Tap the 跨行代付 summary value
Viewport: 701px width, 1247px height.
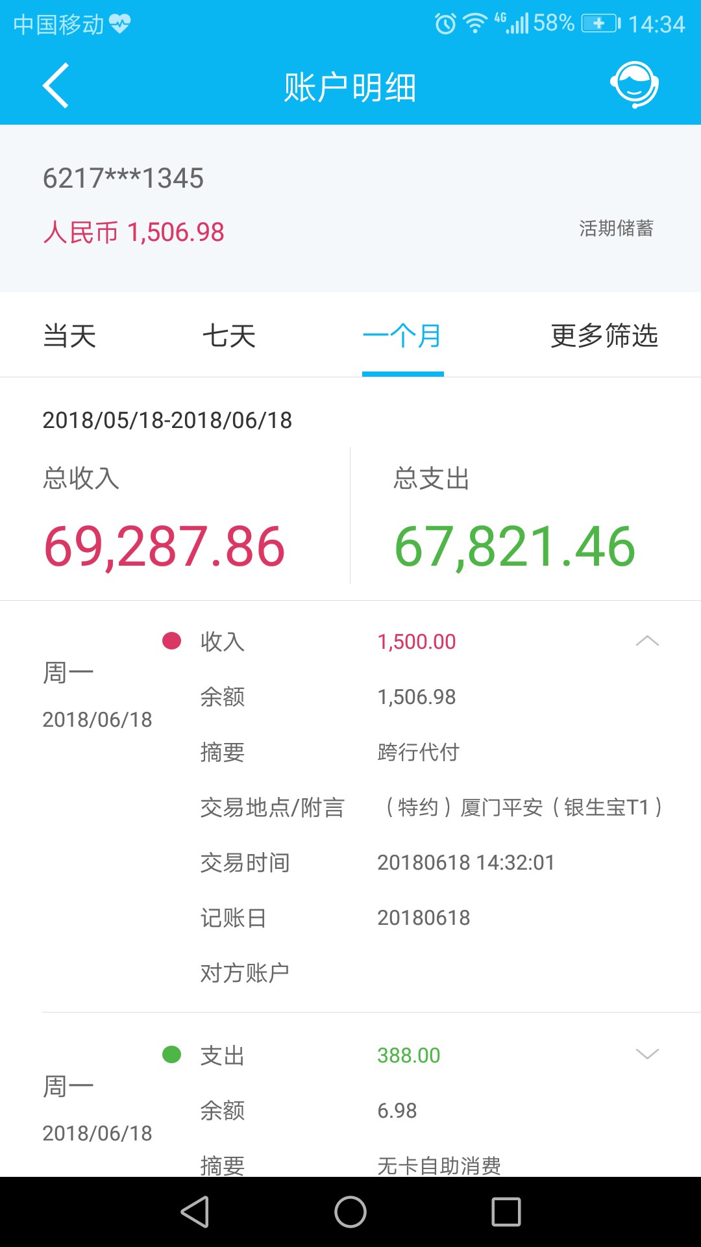click(x=419, y=752)
